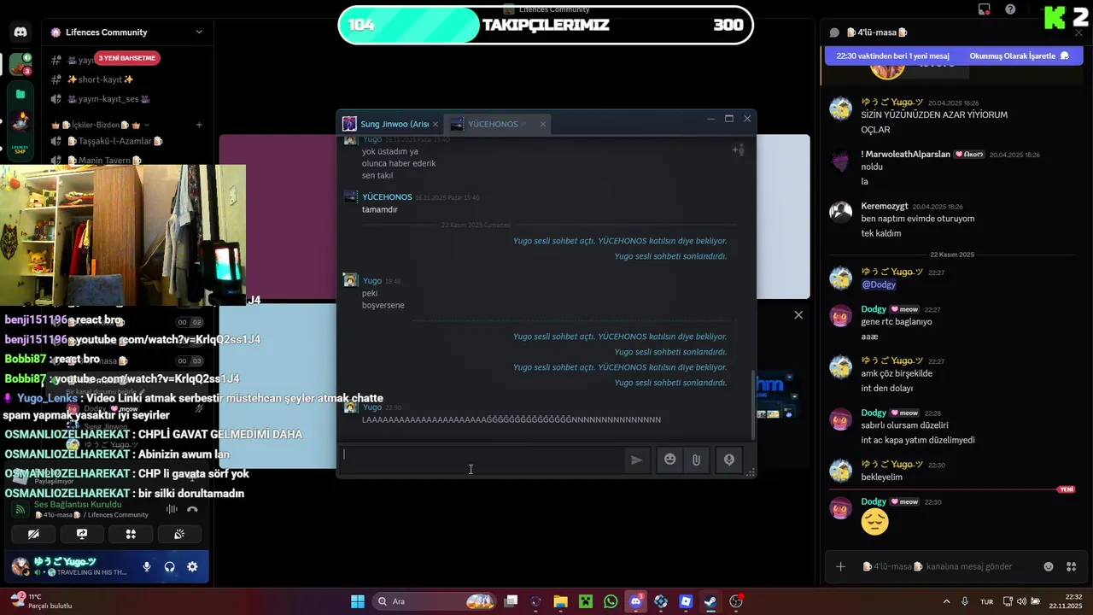Disconnect from the Discord voice channel
Image resolution: width=1093 pixels, height=615 pixels.
(x=193, y=509)
